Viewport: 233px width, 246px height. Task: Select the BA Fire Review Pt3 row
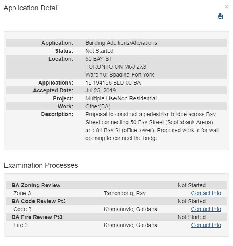pyautogui.click(x=116, y=217)
